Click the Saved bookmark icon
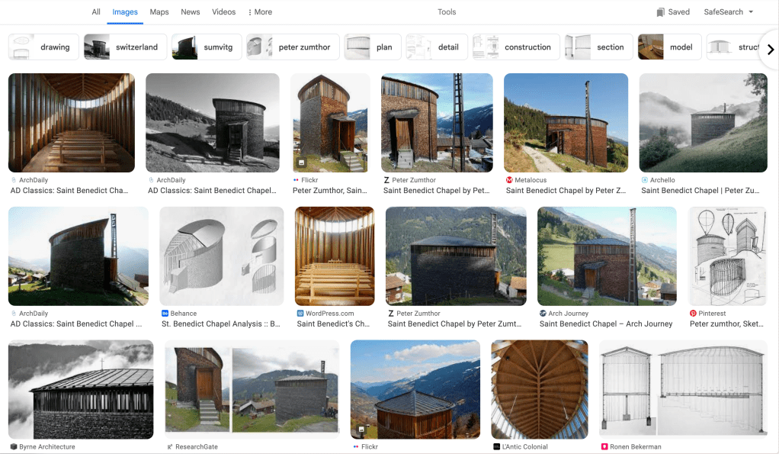 pyautogui.click(x=660, y=12)
